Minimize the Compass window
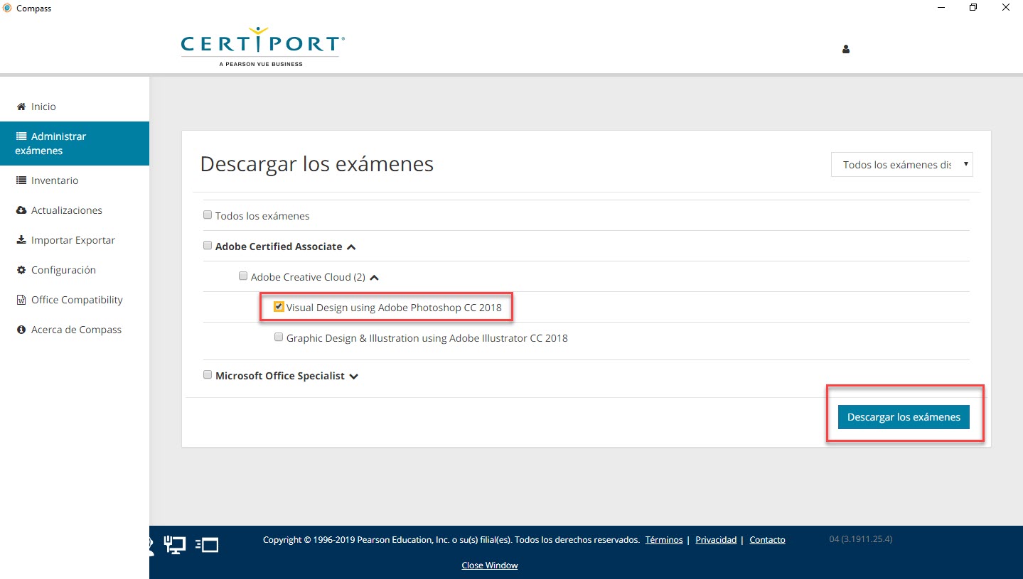This screenshot has height=579, width=1023. coord(941,8)
